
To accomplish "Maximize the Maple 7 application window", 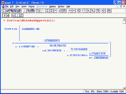I will click(x=119, y=3).
